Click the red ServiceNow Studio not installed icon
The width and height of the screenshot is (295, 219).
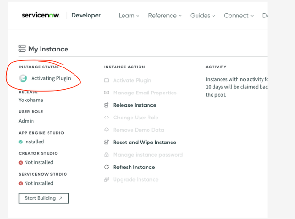(21, 184)
